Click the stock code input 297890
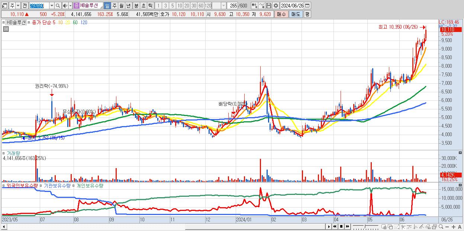464x231 pixels. pyautogui.click(x=39, y=6)
